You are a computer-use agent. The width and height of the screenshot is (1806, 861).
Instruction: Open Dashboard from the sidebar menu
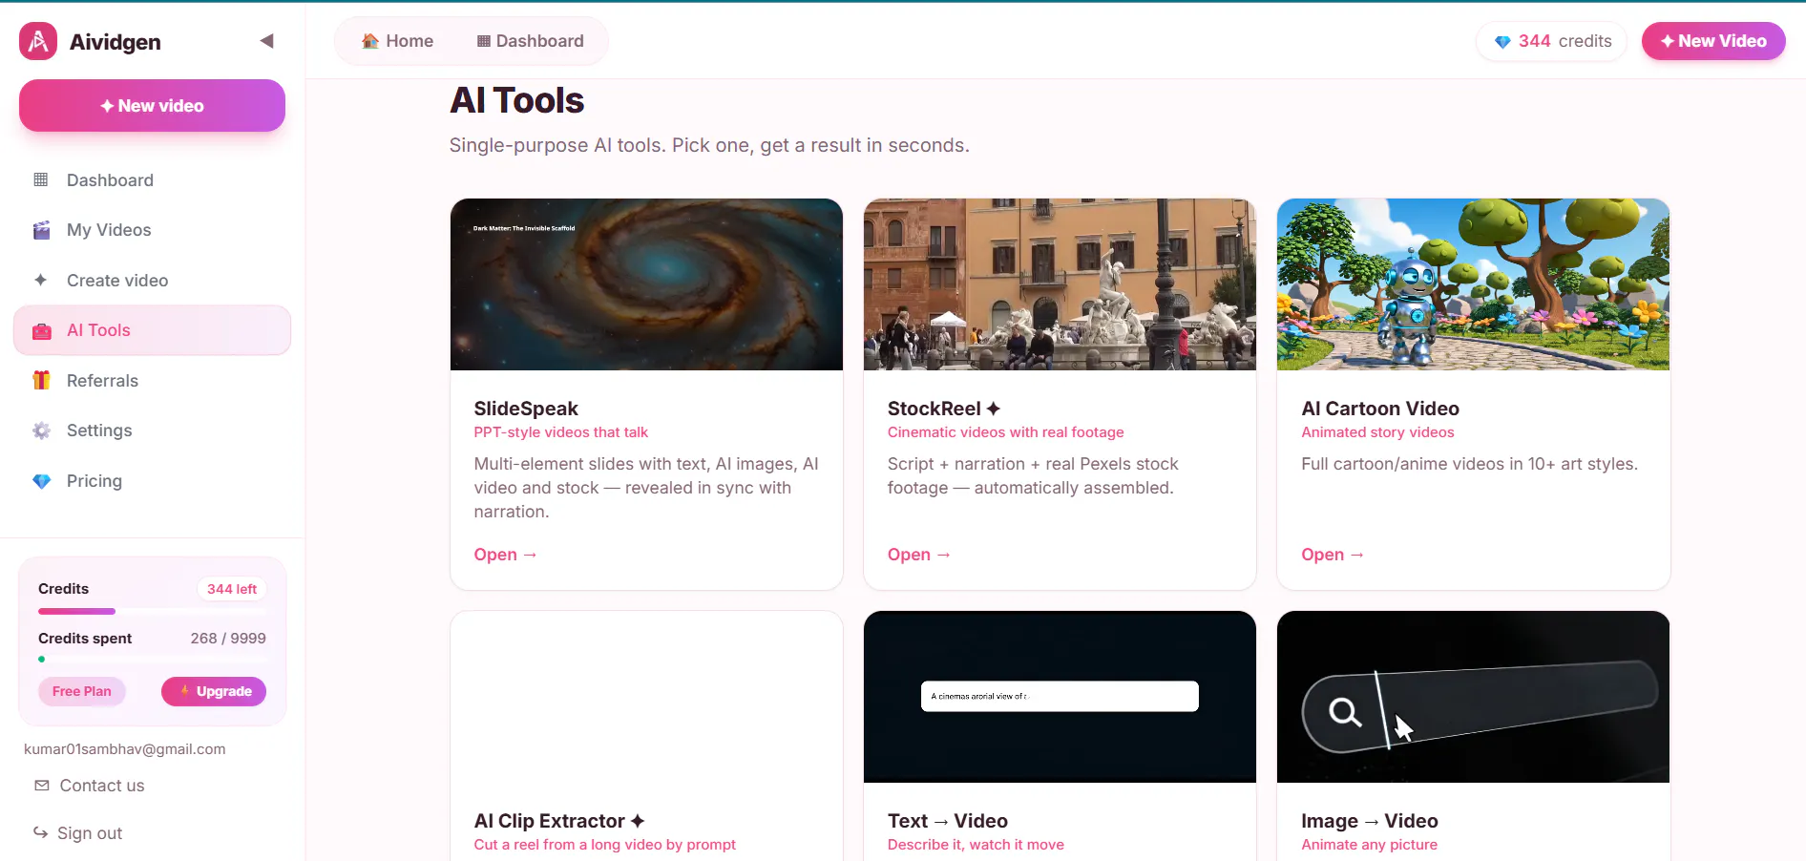152,180
